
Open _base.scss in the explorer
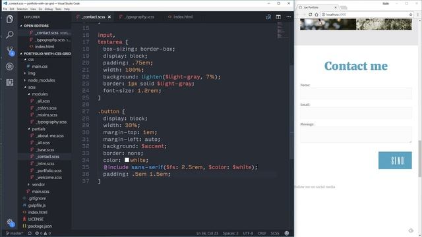(45, 149)
